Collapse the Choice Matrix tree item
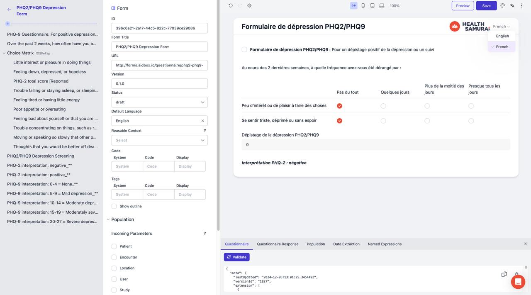 pos(3,53)
